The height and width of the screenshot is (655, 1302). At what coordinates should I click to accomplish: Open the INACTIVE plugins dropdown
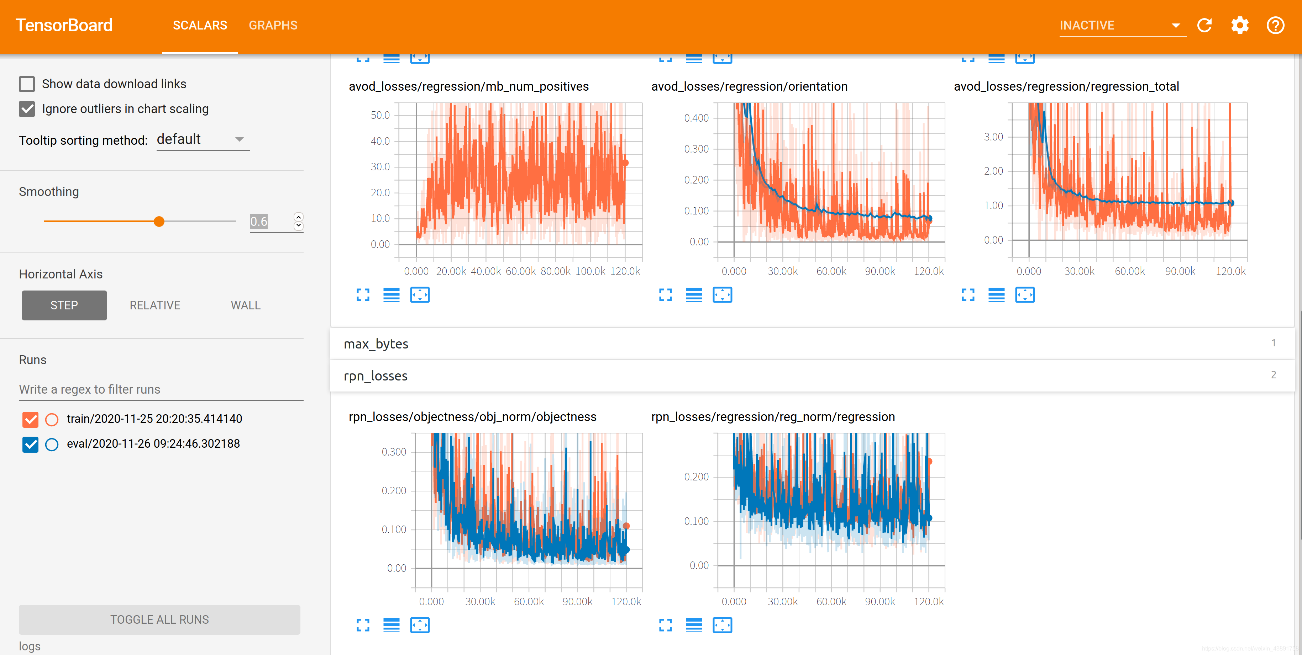click(x=1122, y=25)
